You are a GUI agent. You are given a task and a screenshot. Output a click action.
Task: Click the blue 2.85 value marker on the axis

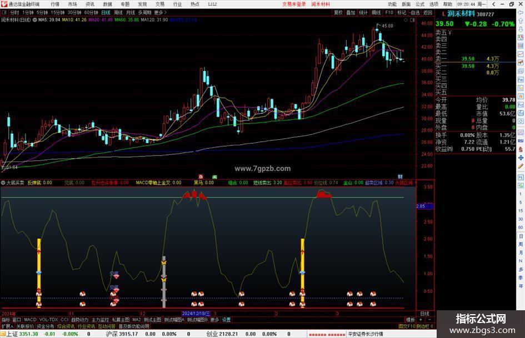425,206
